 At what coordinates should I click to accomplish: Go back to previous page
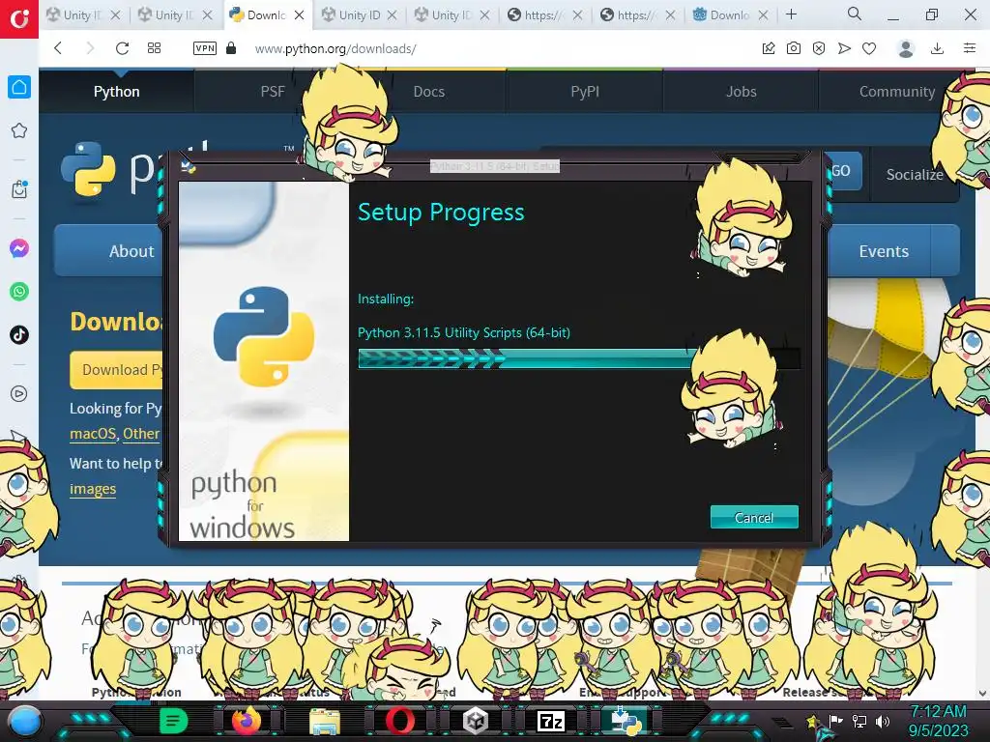(58, 48)
